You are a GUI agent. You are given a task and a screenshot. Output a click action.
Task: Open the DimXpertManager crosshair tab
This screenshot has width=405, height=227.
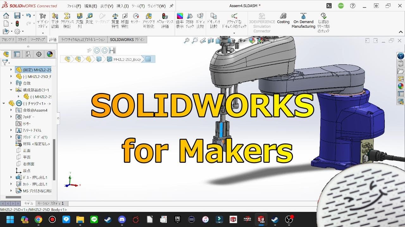click(x=39, y=54)
